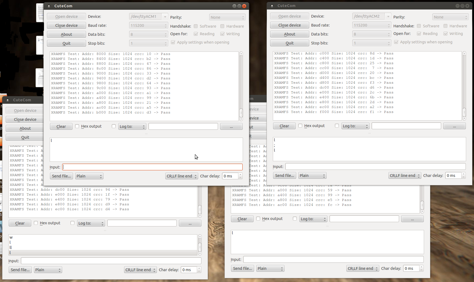Enable Hex output in the ttyACM1 window
The width and height of the screenshot is (474, 282).
click(77, 126)
